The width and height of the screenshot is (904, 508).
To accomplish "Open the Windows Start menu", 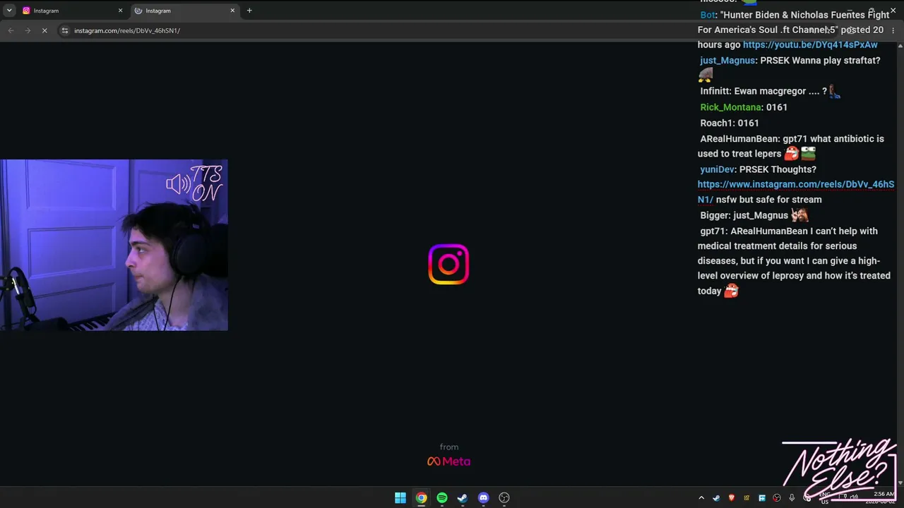I will coord(400,497).
